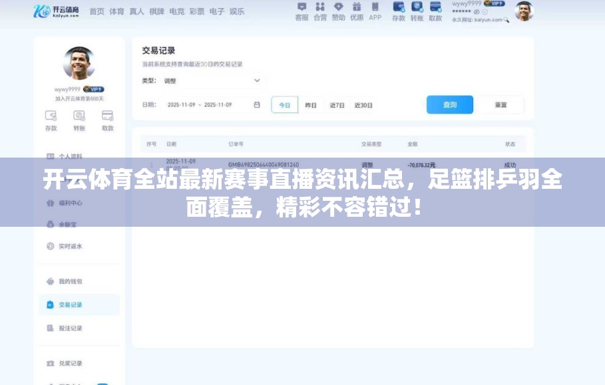This screenshot has width=605, height=385.
Task: Click the blue 查询 query button
Action: click(449, 104)
